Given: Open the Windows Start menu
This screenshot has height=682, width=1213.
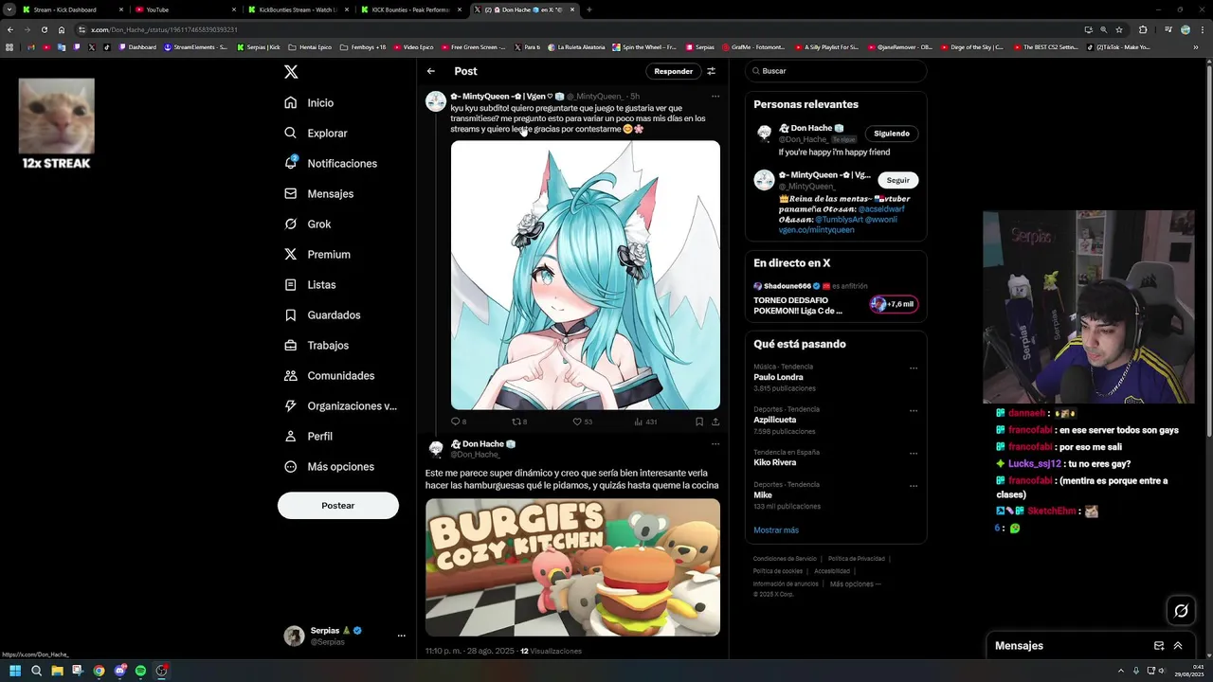Looking at the screenshot, I should [x=15, y=671].
